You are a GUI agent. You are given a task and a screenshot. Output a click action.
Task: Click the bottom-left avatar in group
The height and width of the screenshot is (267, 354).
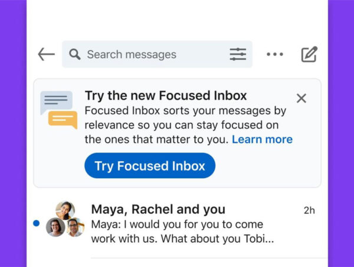[55, 227]
